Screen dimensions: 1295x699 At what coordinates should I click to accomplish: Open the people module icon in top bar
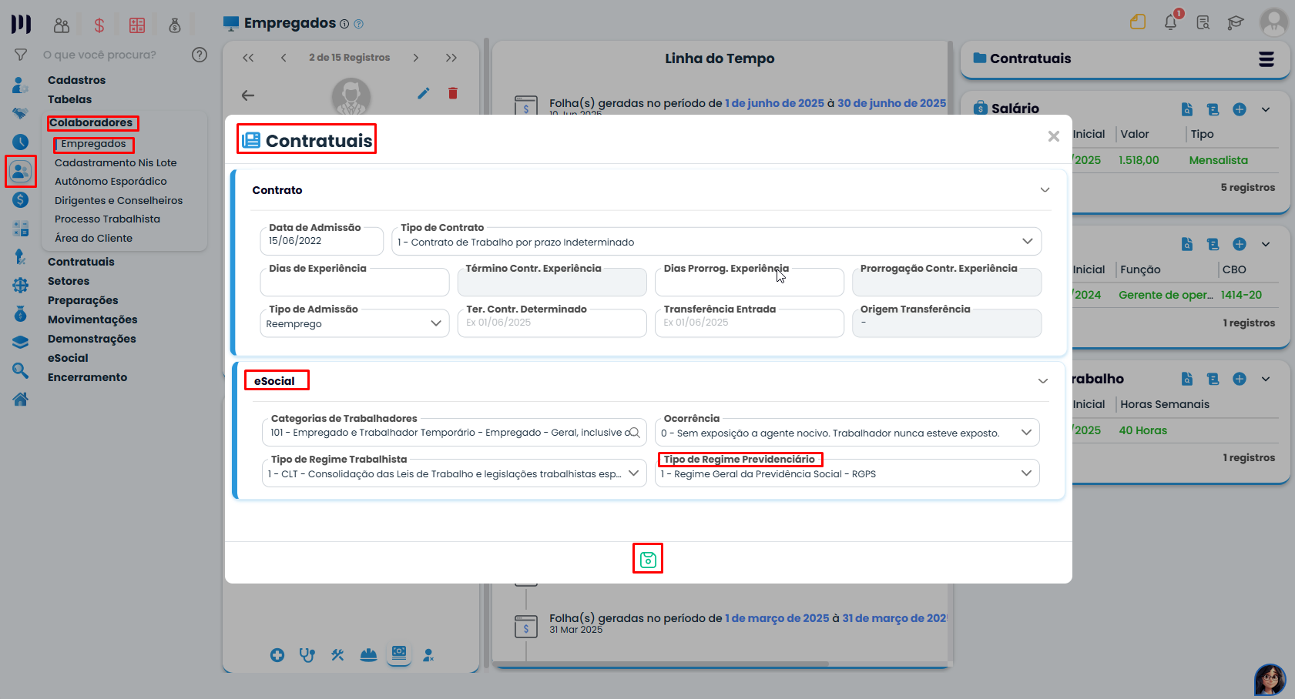pos(62,25)
